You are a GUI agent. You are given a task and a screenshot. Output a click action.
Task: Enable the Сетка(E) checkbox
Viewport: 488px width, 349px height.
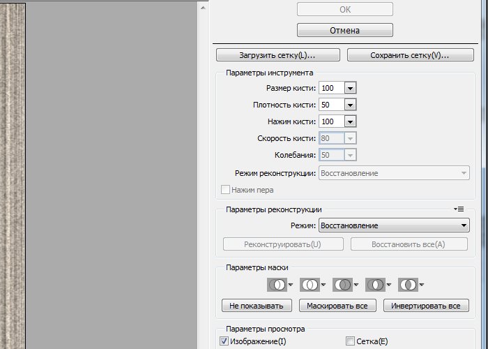[x=350, y=341]
